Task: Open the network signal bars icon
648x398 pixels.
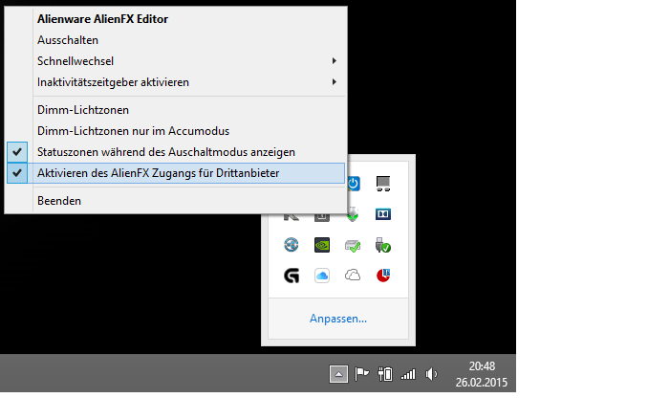Action: tap(408, 374)
